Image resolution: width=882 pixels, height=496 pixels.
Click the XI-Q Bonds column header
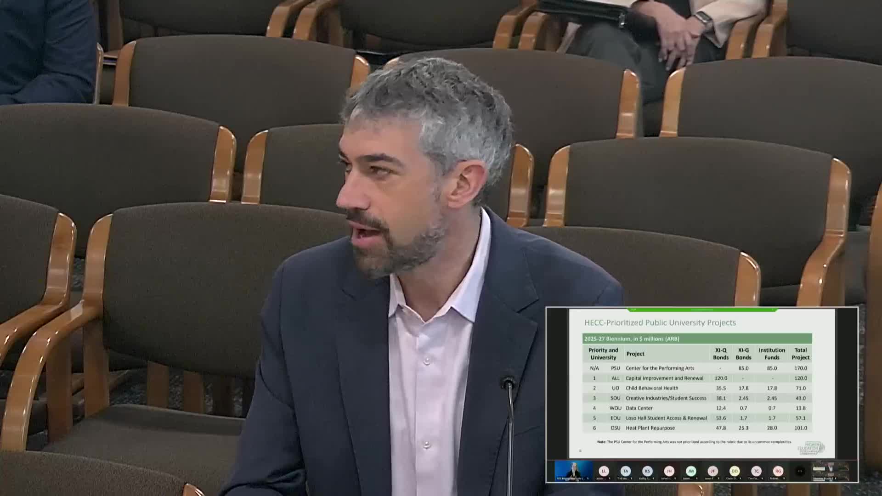(720, 354)
